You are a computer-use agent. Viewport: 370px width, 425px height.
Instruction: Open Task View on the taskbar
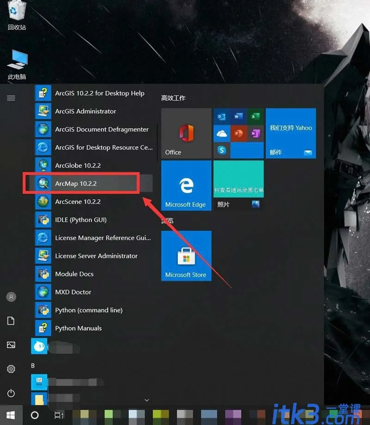(x=59, y=415)
